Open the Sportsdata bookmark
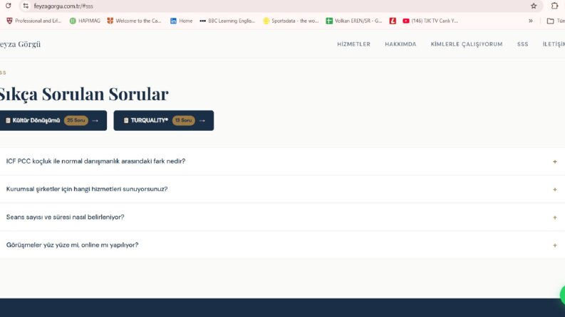The height and width of the screenshot is (317, 565). click(291, 21)
